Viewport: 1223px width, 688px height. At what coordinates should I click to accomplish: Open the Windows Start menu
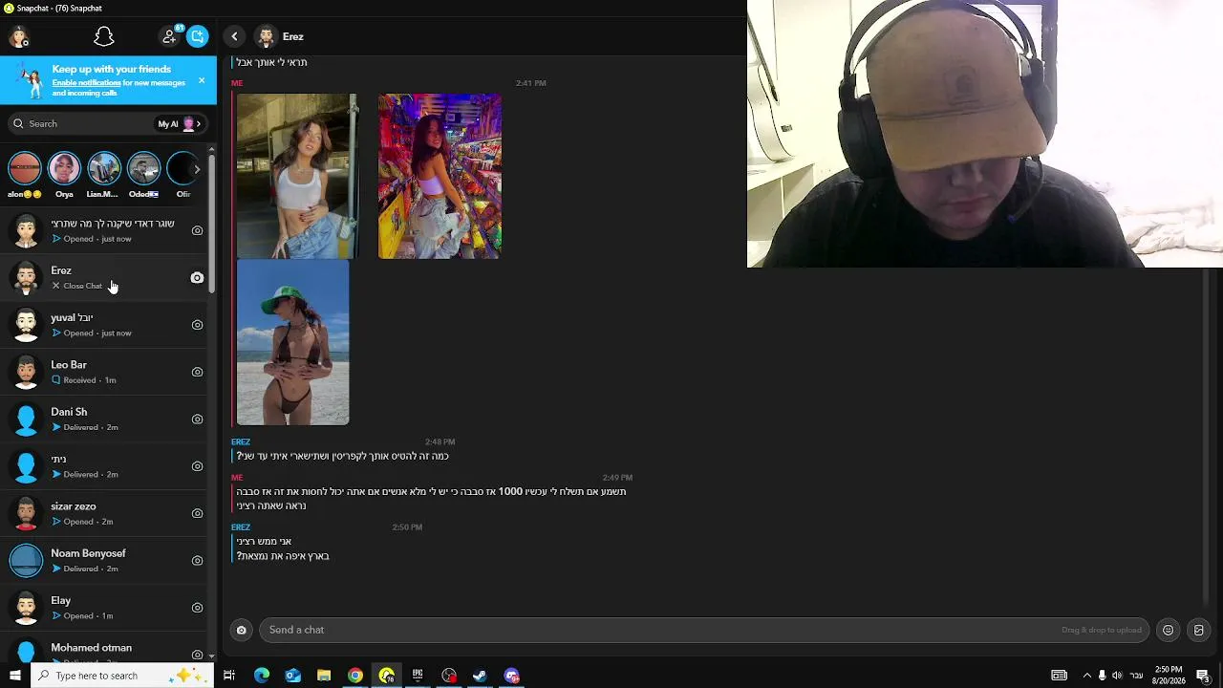(14, 676)
